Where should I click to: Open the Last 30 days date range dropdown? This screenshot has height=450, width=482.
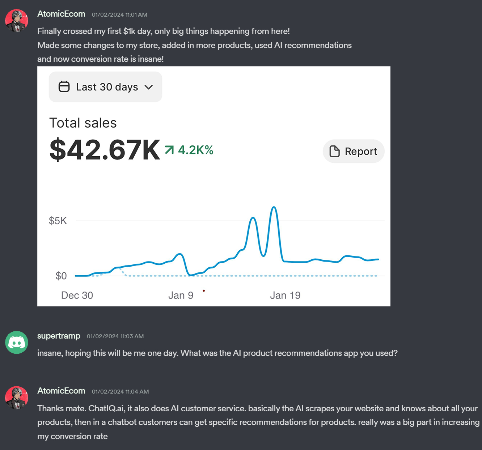pyautogui.click(x=105, y=87)
